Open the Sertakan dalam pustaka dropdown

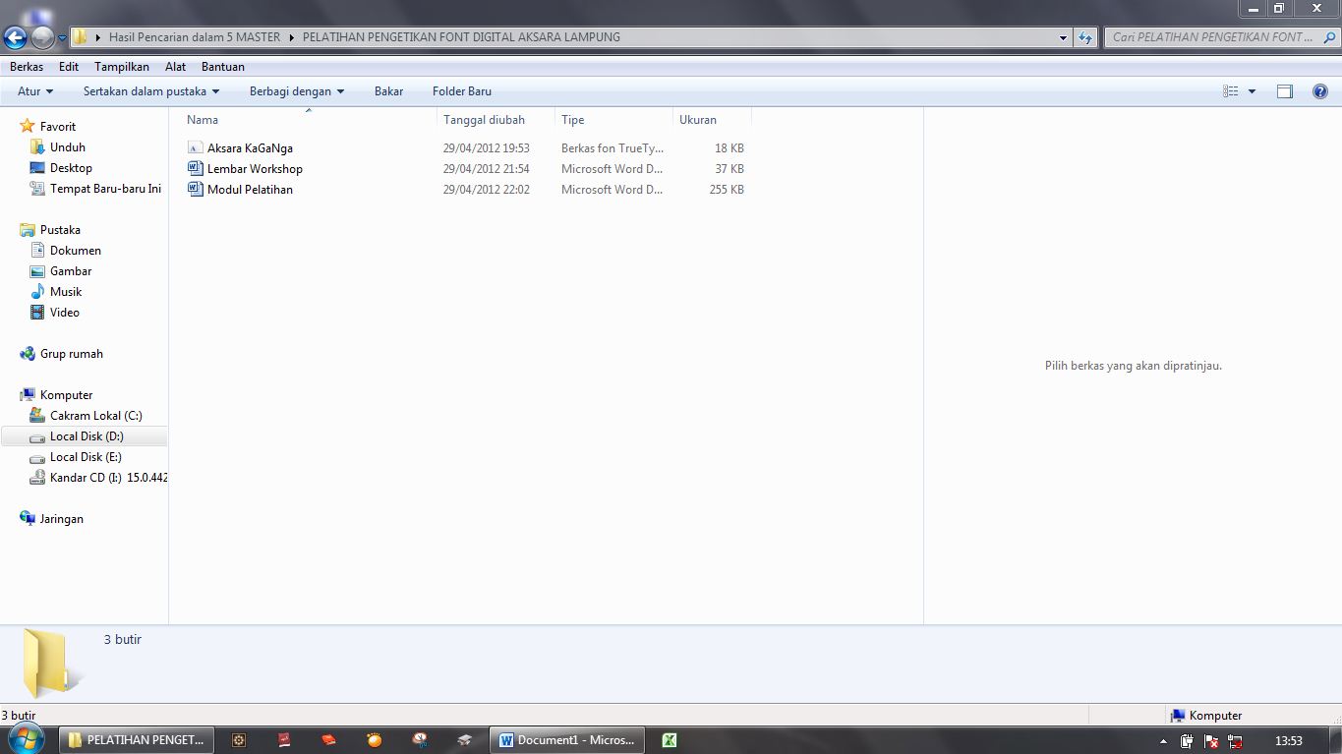coord(149,90)
